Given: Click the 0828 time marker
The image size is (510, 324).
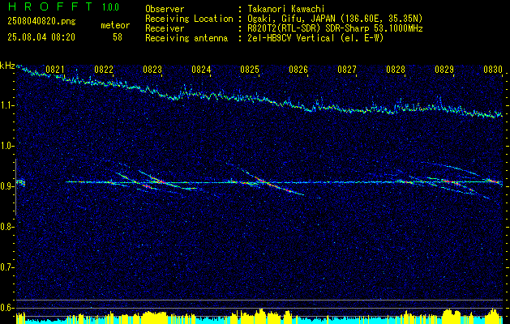Looking at the screenshot, I should 396,69.
